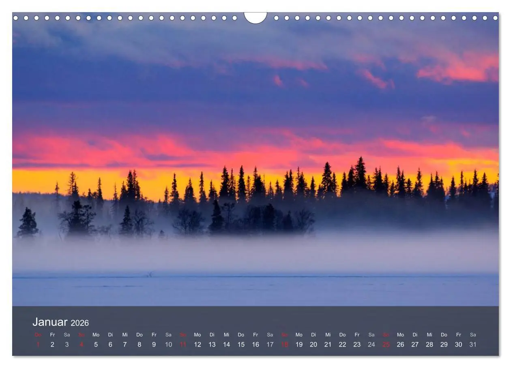Image resolution: width=511 pixels, height=368 pixels.
Task: Select the red Sunday date 11
Action: 183,344
